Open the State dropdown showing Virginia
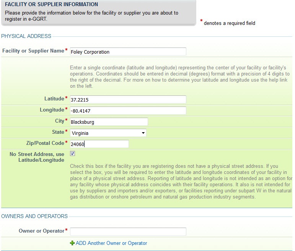Viewport: 295px width, 251px height. click(x=108, y=133)
